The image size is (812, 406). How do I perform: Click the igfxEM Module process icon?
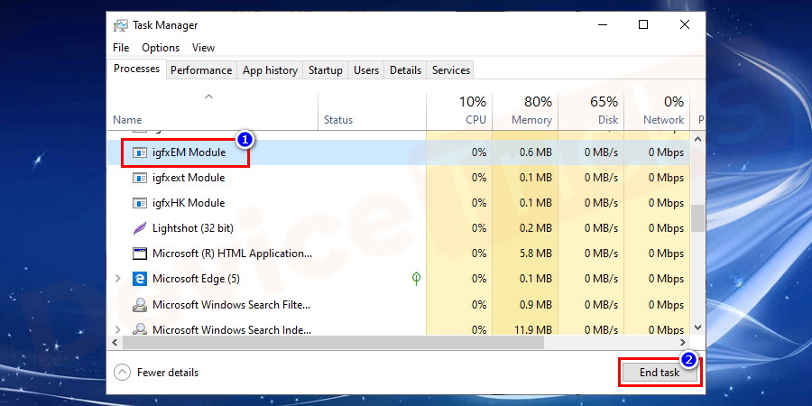(x=140, y=152)
